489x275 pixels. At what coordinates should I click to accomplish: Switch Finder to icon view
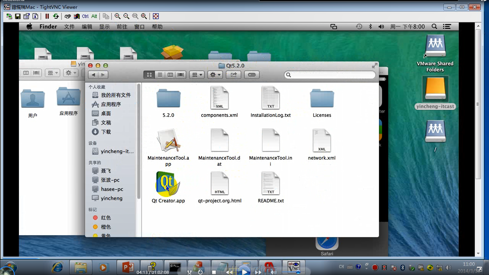(149, 75)
